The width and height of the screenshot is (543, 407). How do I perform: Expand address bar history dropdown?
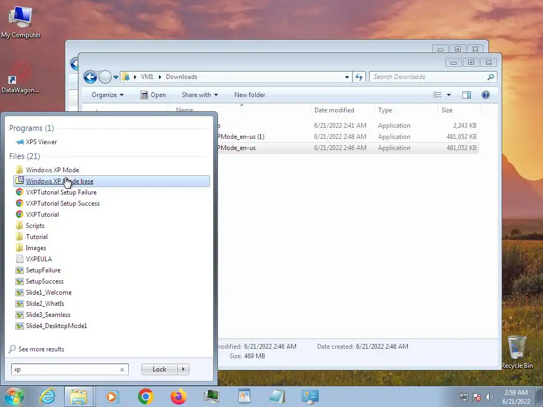click(347, 77)
